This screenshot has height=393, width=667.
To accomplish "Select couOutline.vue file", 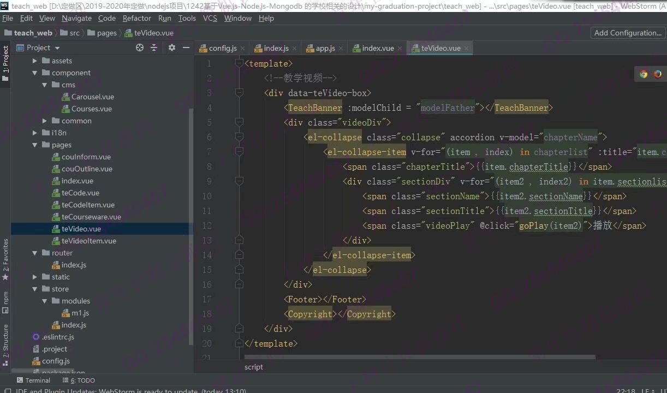I will [87, 169].
